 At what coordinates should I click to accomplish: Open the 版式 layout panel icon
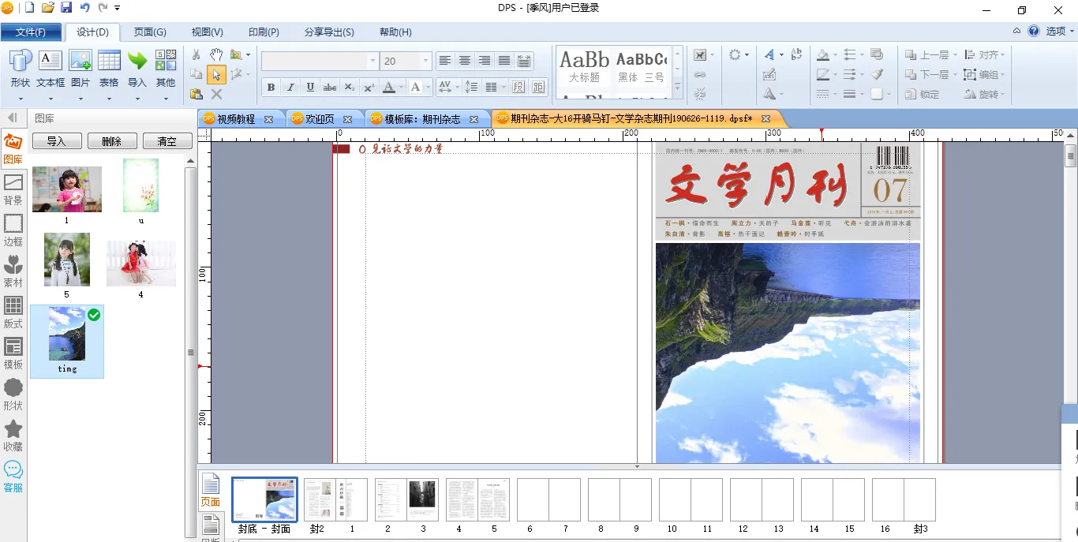pyautogui.click(x=13, y=312)
